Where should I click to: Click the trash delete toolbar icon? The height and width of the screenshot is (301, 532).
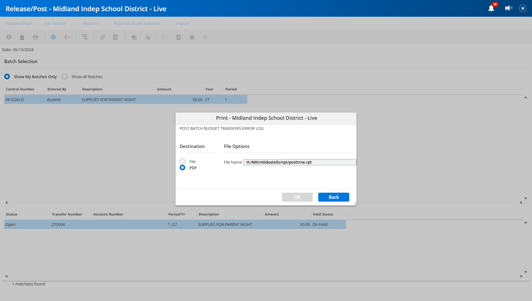pos(22,37)
